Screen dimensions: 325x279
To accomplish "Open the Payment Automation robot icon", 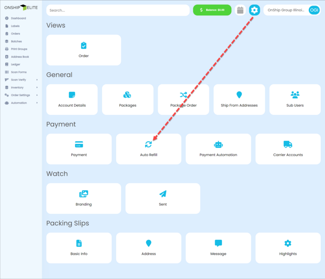I will pos(218,144).
